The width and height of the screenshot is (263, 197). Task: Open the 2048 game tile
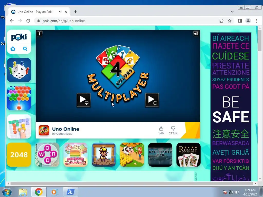point(19,155)
